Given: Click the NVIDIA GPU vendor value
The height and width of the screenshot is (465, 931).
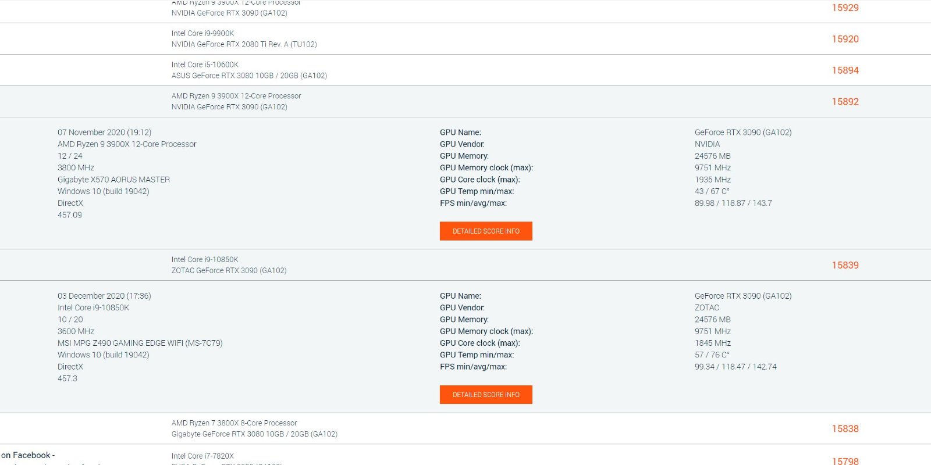Looking at the screenshot, I should (707, 144).
